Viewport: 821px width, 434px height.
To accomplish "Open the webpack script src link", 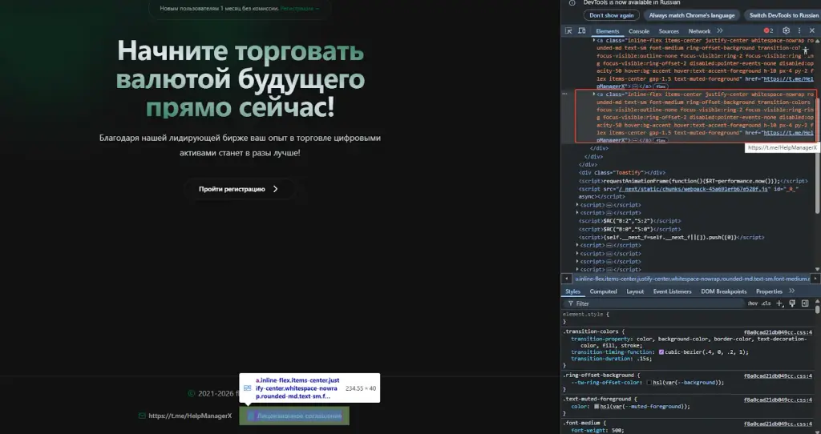I will (693, 189).
